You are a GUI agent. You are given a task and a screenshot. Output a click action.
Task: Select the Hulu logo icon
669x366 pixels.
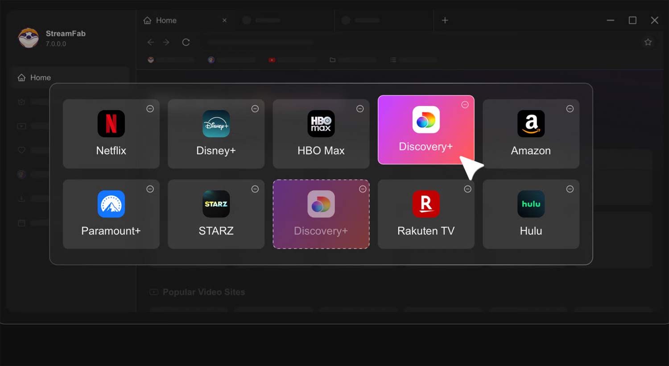pyautogui.click(x=531, y=204)
